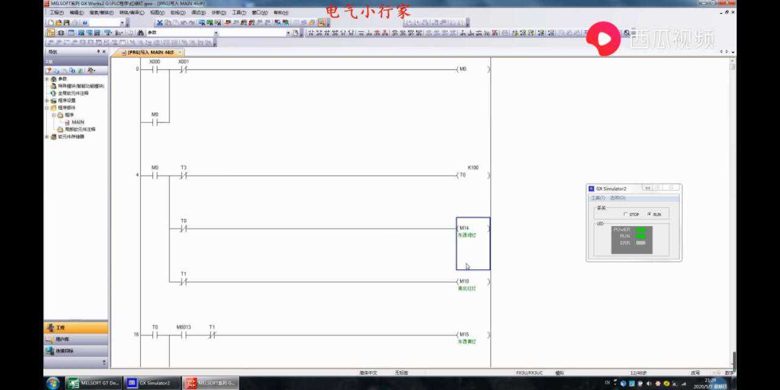The height and width of the screenshot is (390, 780).
Task: Switch to the [PRG] MAIN editor tab
Action: point(151,52)
